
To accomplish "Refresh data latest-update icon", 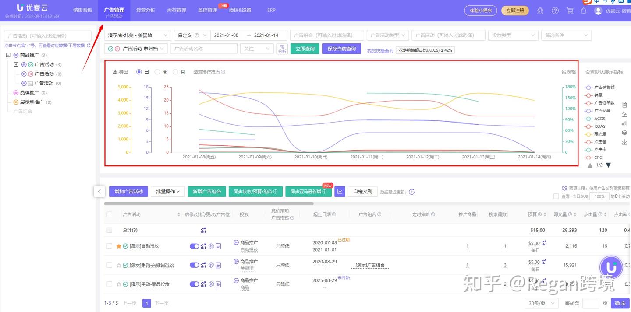I will (411, 192).
